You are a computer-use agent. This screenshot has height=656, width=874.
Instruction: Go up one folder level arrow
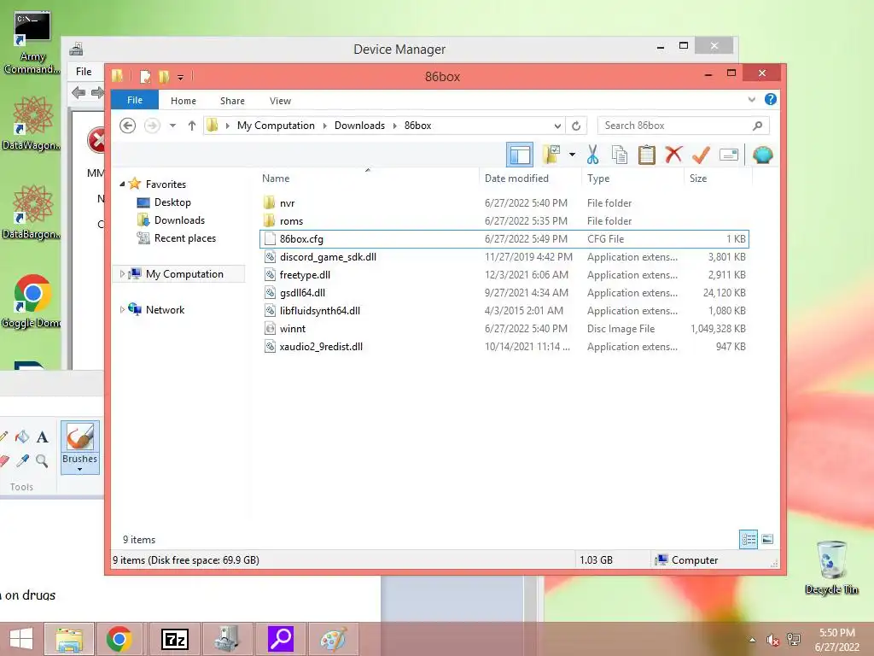point(192,126)
